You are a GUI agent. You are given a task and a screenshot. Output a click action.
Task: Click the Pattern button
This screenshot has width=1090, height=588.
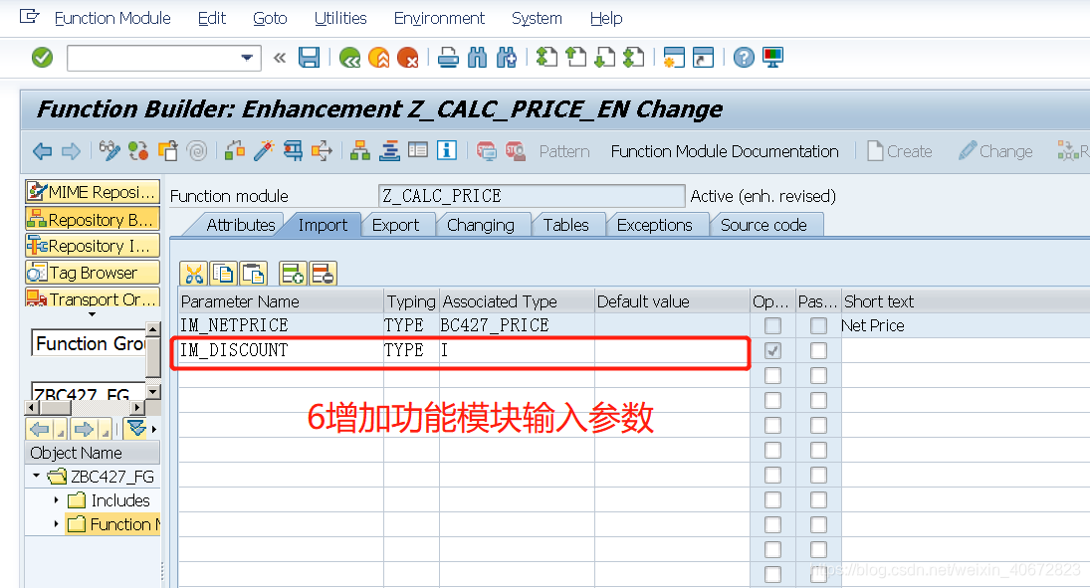point(564,151)
